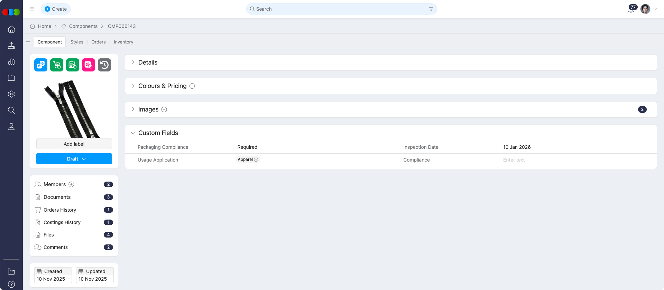Screen dimensions: 664x290
Task: Open the user avatar menu
Action: (x=645, y=9)
